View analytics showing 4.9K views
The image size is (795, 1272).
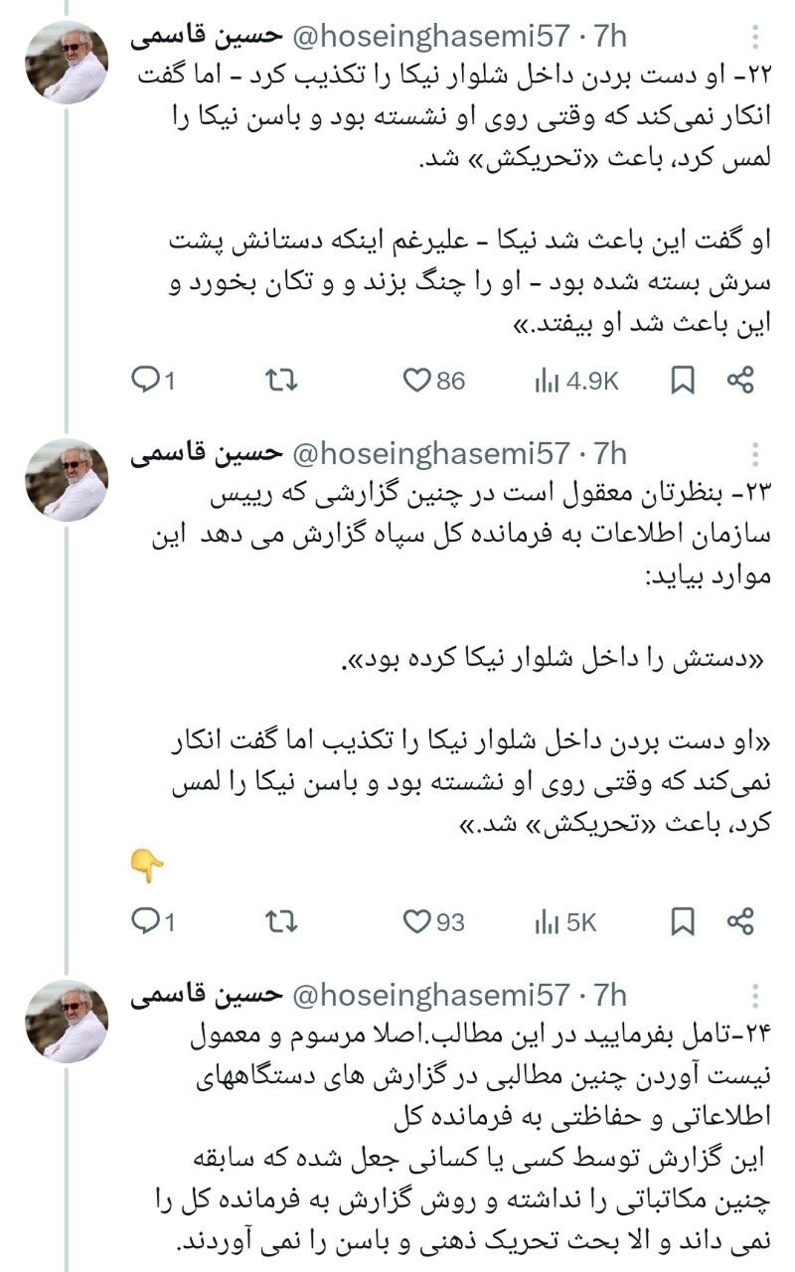click(x=548, y=380)
